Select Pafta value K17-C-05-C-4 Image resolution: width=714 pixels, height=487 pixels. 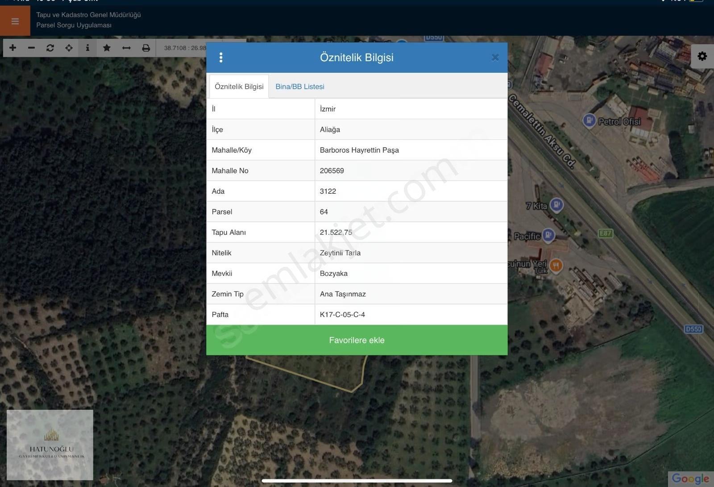coord(411,314)
